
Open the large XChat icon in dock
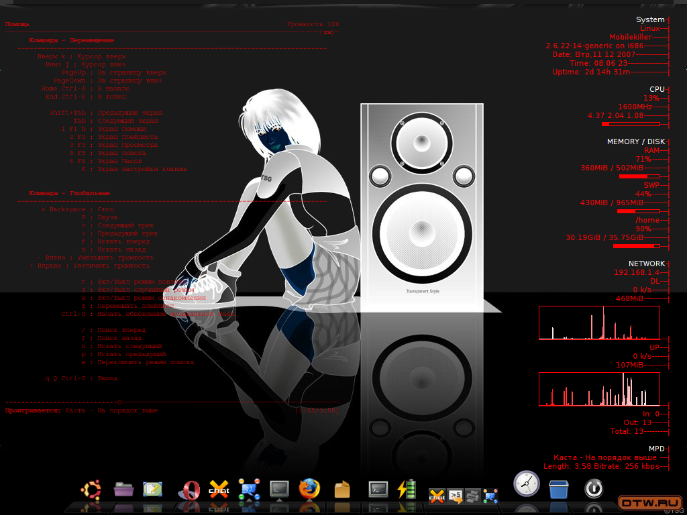click(219, 490)
